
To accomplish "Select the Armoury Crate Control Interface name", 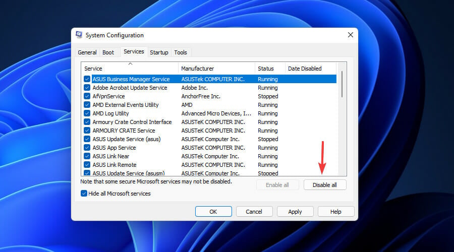I will [132, 122].
